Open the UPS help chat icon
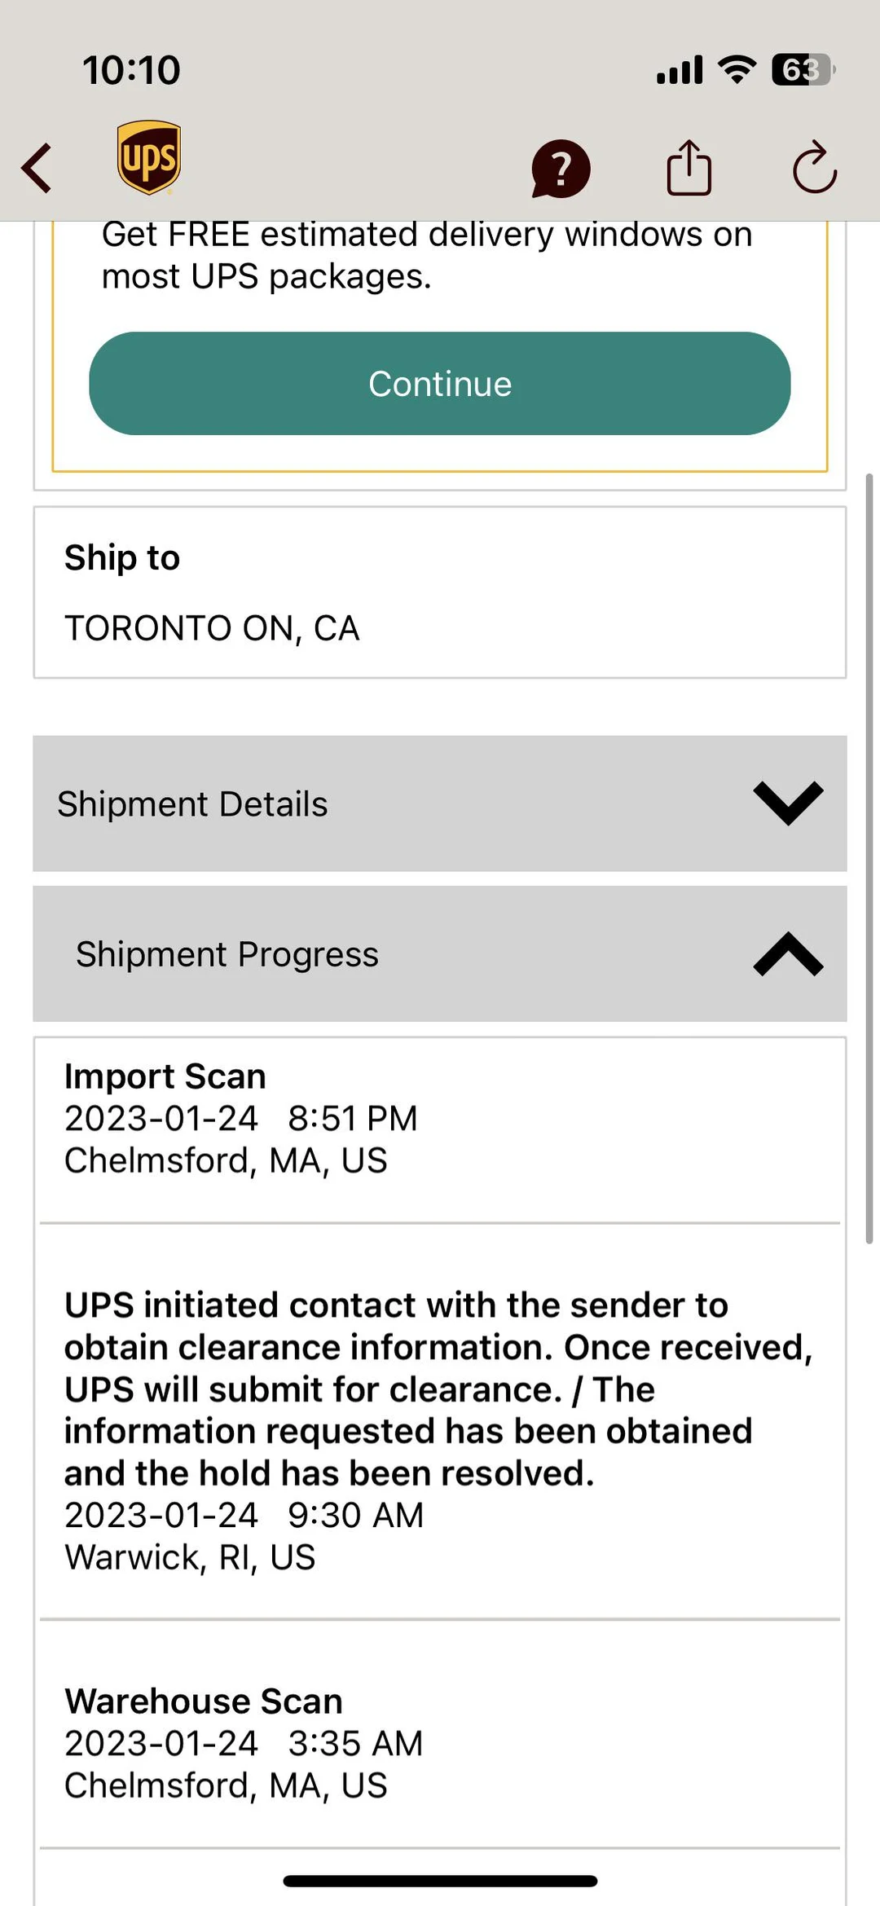The width and height of the screenshot is (880, 1906). [x=561, y=167]
